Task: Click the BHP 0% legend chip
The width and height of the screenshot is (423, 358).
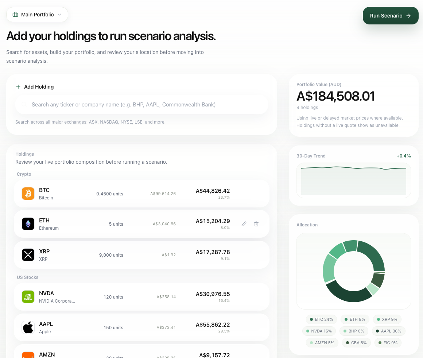Action: pos(354,331)
